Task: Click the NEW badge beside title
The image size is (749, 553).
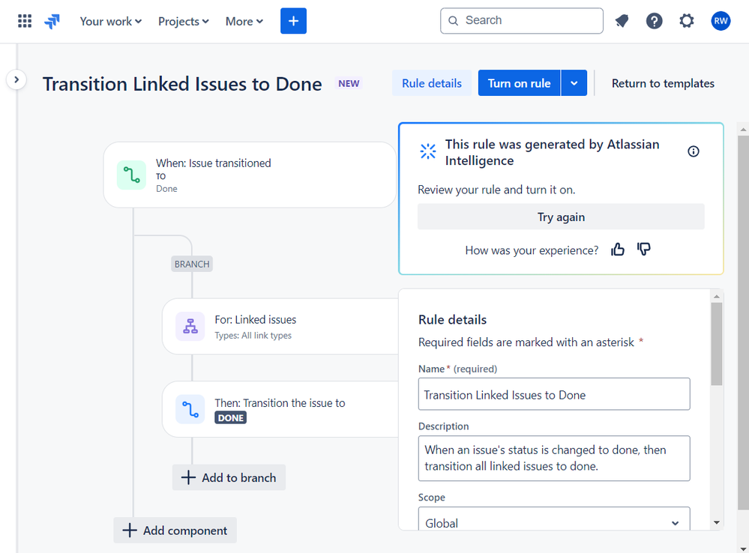Action: click(x=349, y=84)
